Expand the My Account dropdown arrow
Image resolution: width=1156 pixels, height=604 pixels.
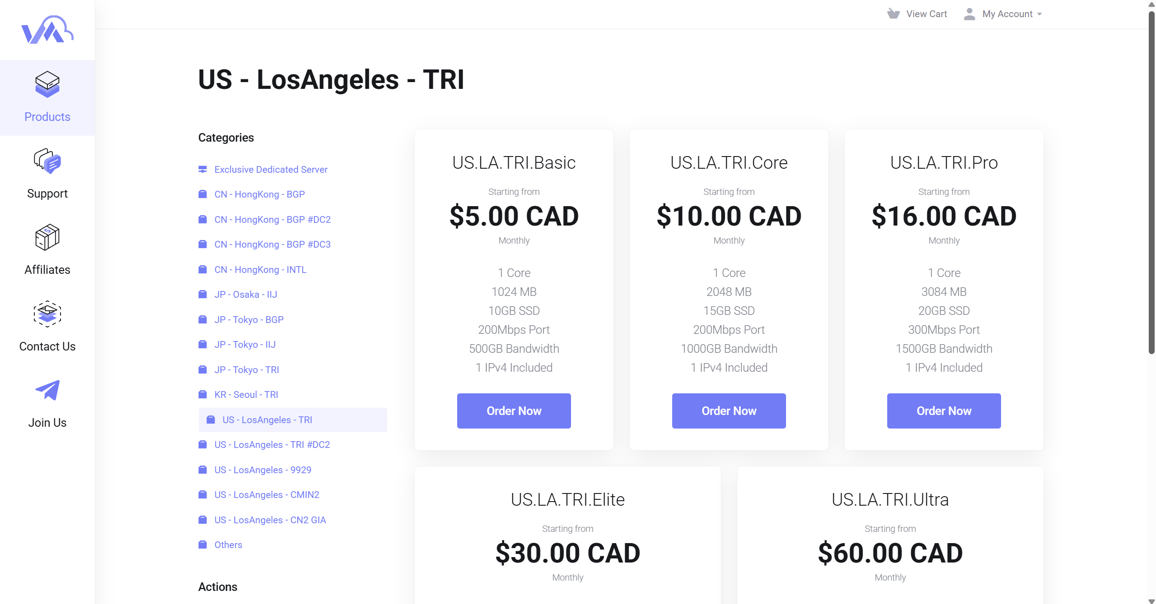point(1039,14)
